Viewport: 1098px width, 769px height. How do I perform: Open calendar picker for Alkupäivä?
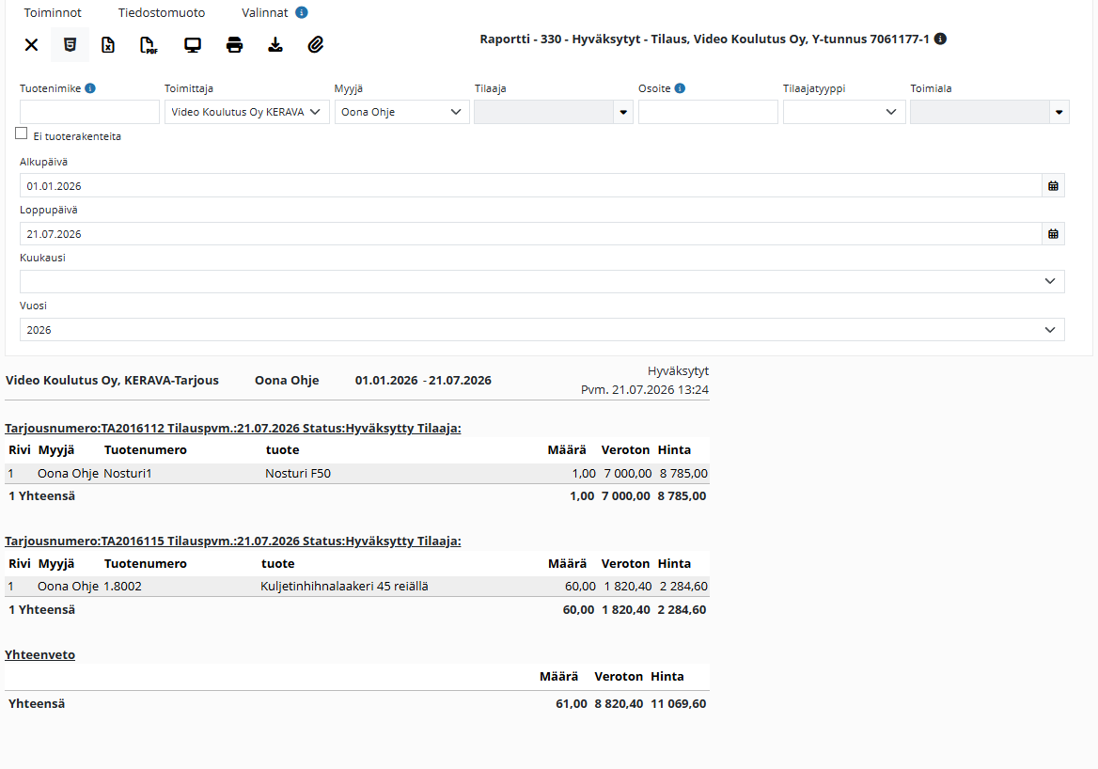tap(1053, 185)
